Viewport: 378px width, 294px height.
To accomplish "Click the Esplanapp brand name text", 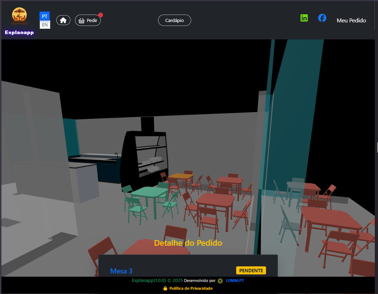I will click(x=19, y=33).
